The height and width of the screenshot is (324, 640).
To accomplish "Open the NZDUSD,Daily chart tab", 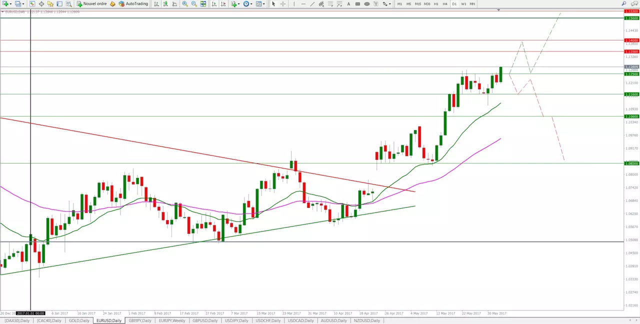I will click(x=367, y=320).
